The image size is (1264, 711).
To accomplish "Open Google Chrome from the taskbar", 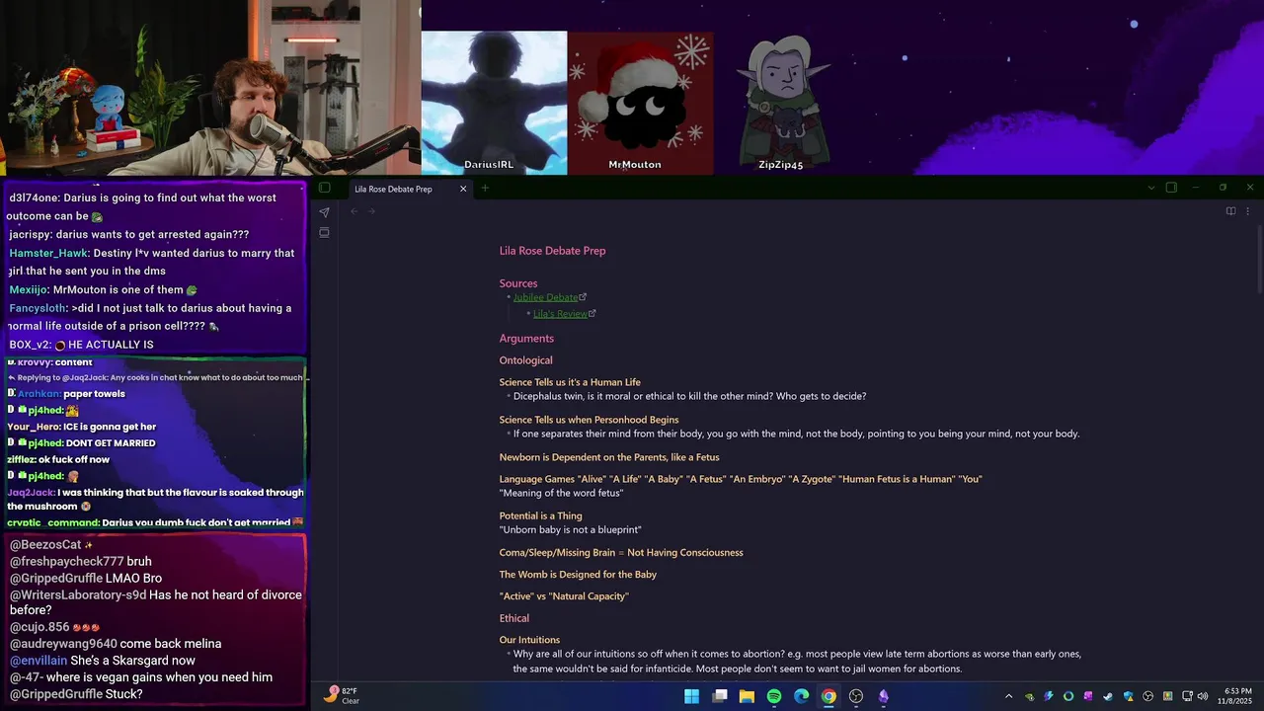I will tap(829, 696).
